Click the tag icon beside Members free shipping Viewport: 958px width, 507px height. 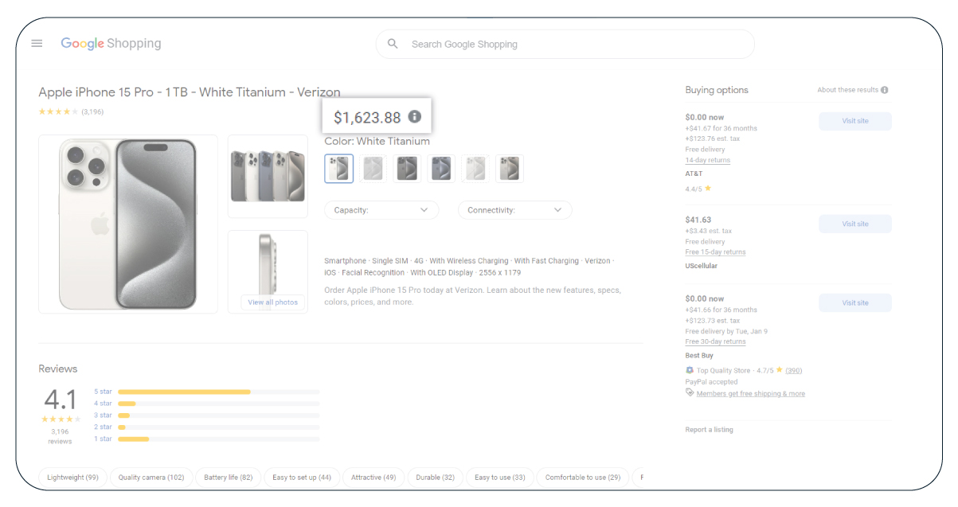point(690,393)
